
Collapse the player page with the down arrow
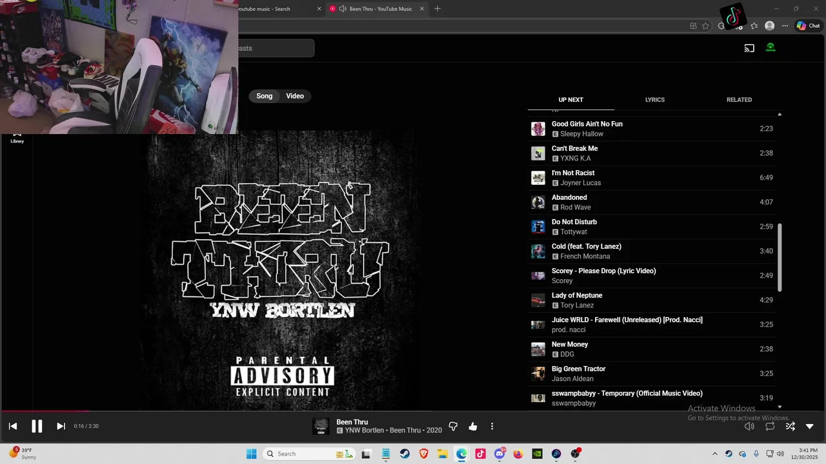pyautogui.click(x=810, y=426)
